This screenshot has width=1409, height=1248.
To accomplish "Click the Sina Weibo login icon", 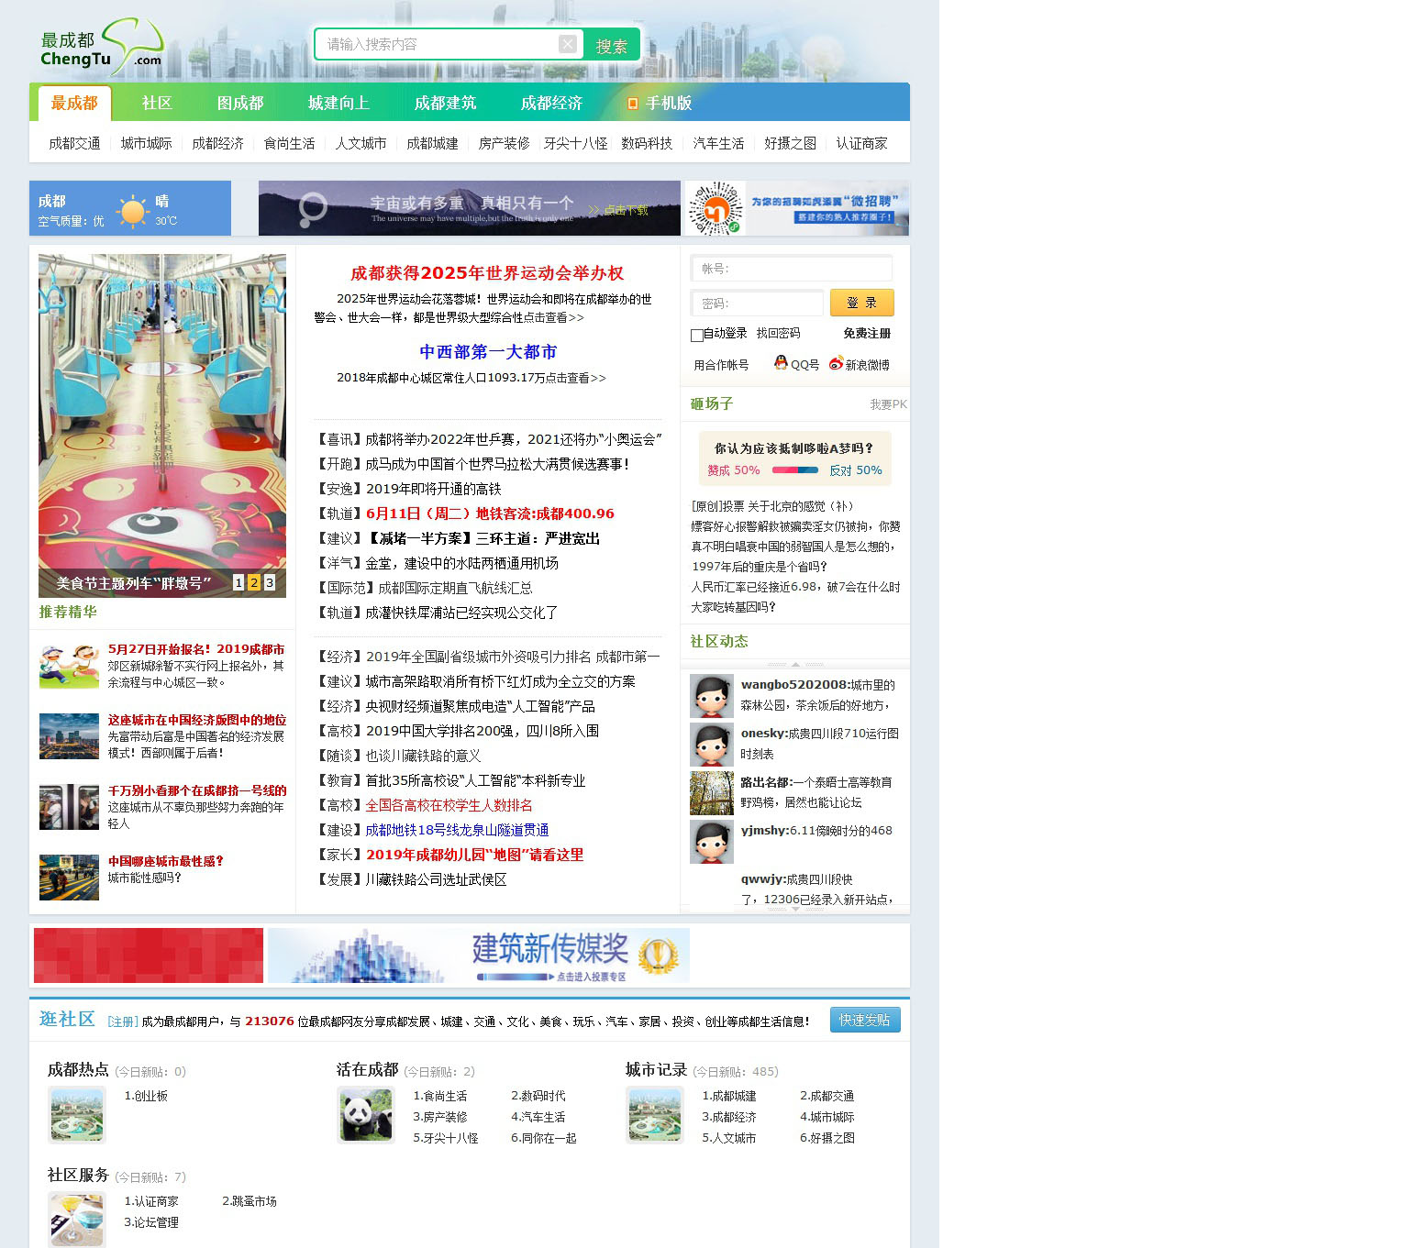I will tap(836, 363).
